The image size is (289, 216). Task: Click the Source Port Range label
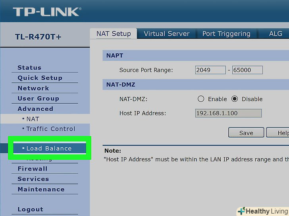tap(146, 70)
